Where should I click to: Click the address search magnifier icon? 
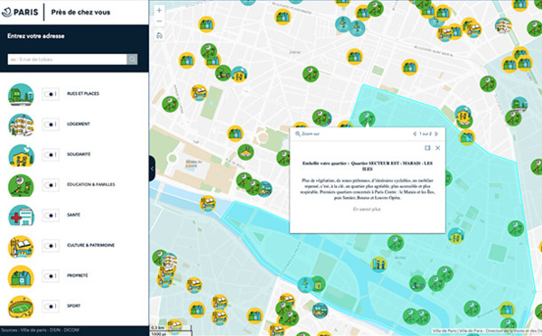132,60
